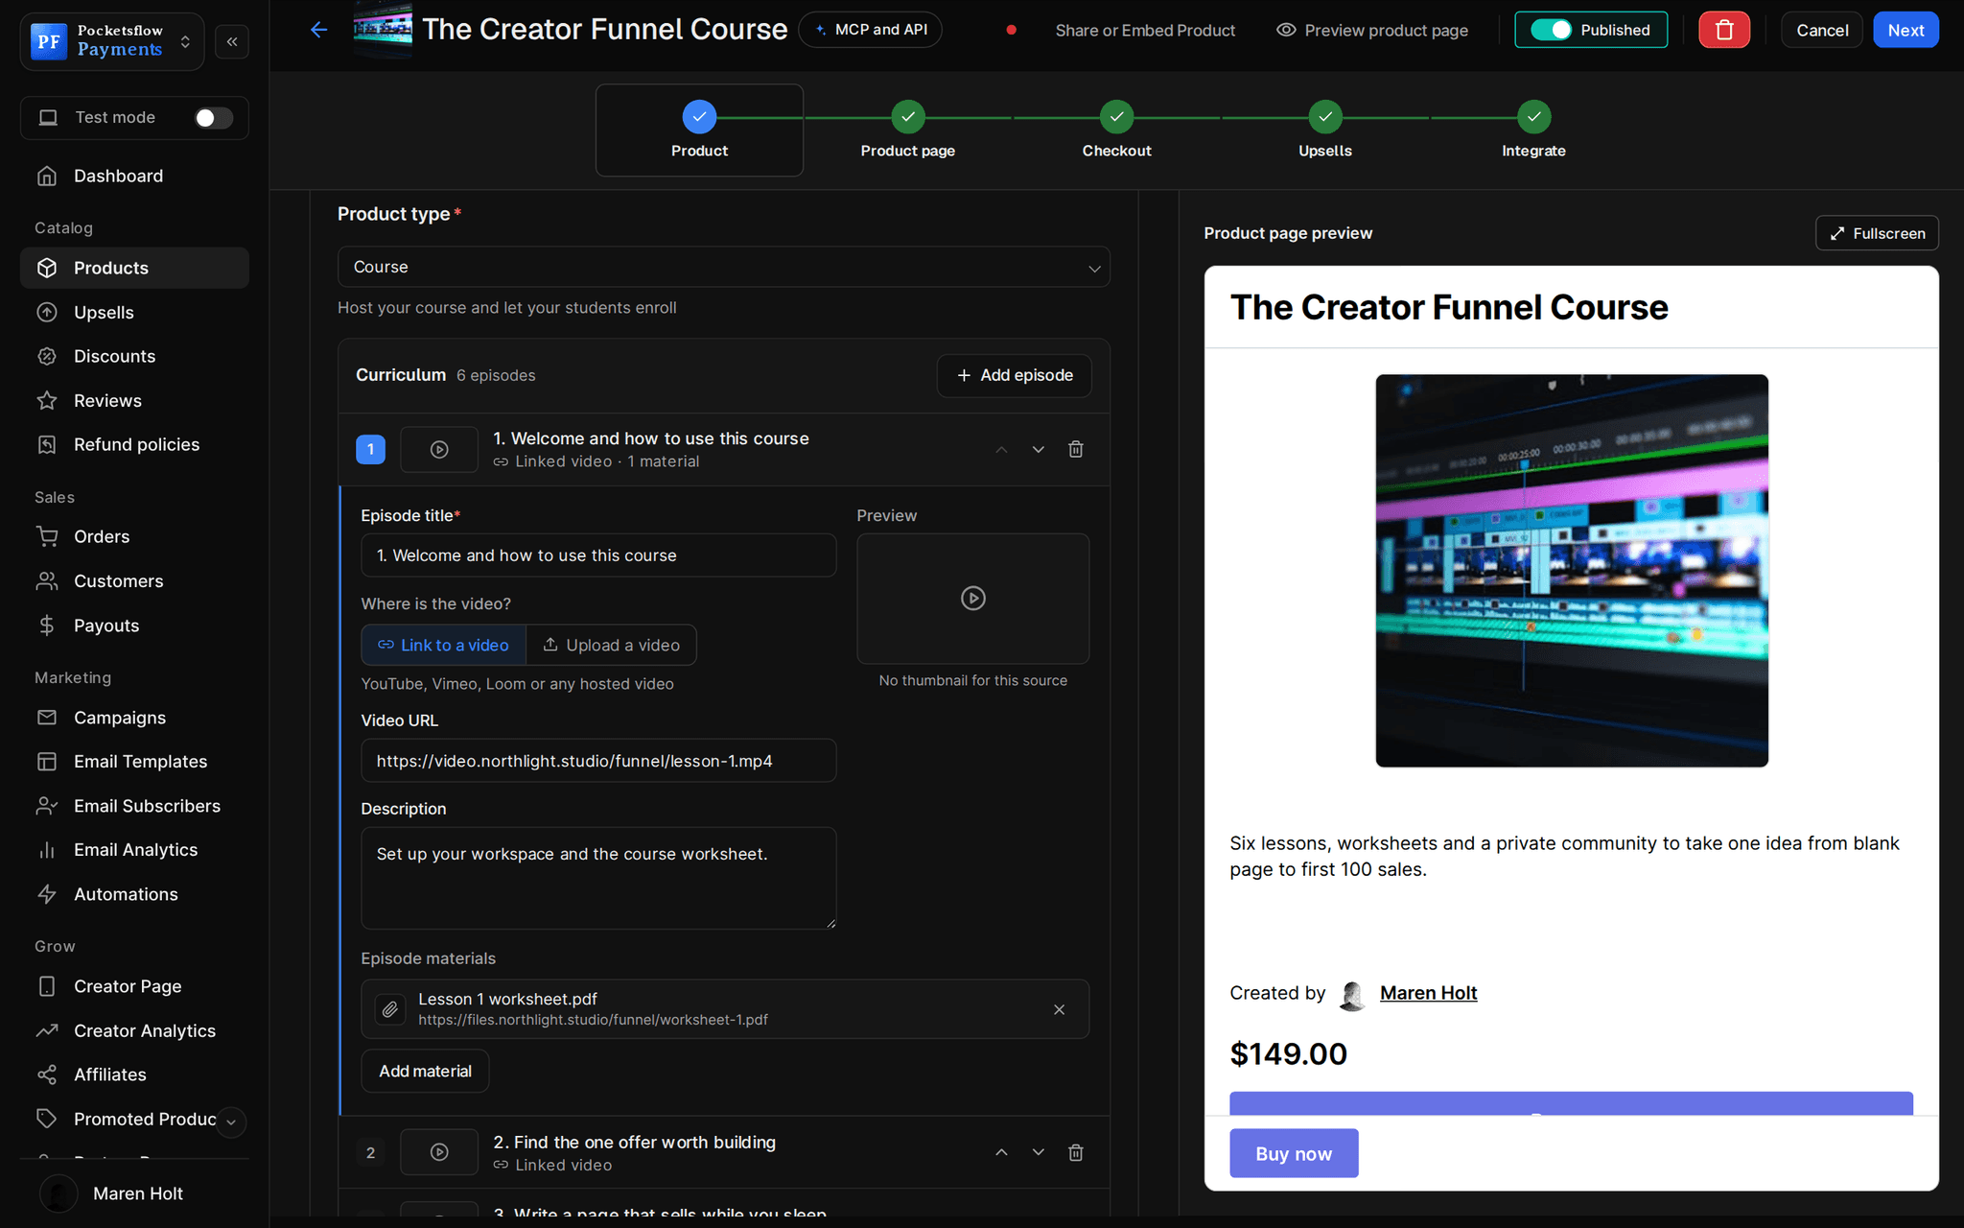Open the Pocketsflow Payments workspace switcher
The image size is (1964, 1228).
[112, 41]
